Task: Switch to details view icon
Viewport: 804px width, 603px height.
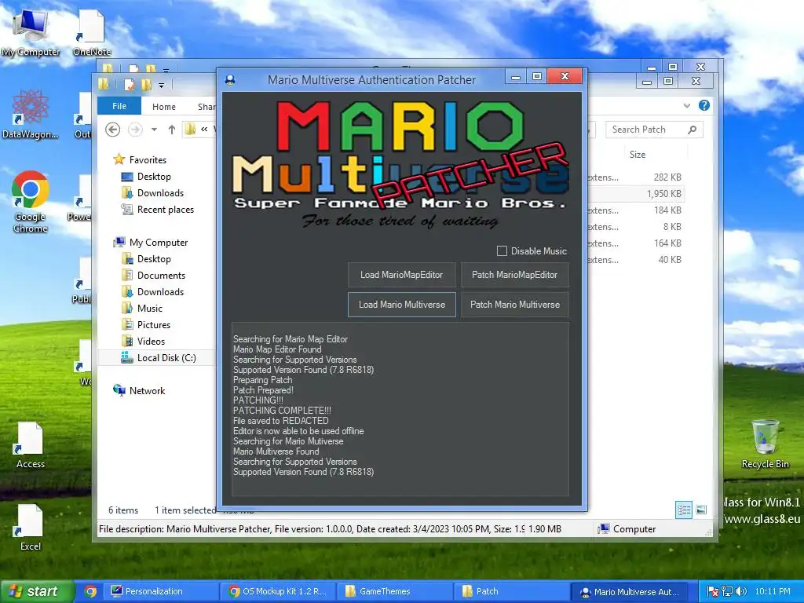Action: 684,510
